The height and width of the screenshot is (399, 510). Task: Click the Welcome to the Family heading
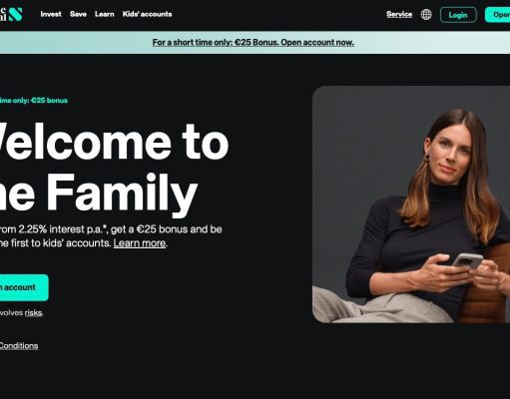(x=114, y=167)
